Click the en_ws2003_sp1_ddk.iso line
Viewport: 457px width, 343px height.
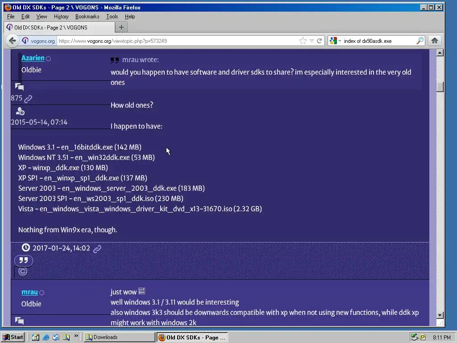pyautogui.click(x=100, y=198)
